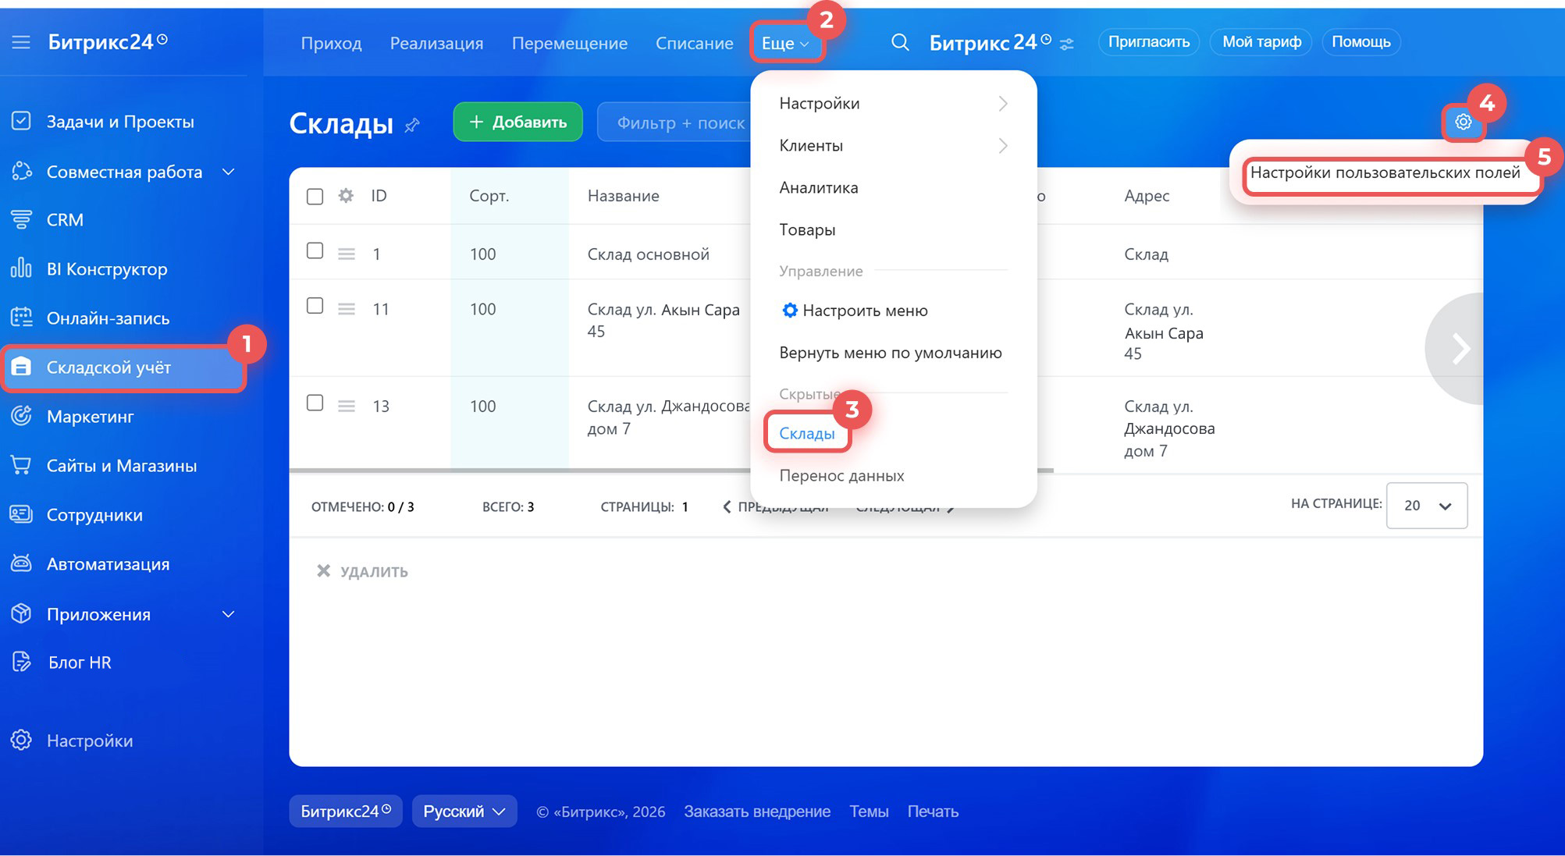Click the hamburger menu icon

[21, 42]
